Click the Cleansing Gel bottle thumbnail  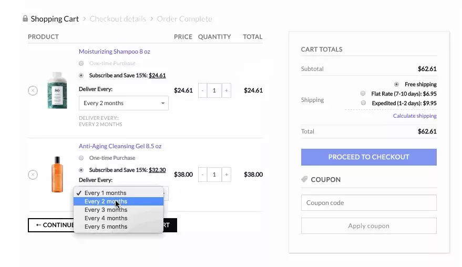click(x=57, y=174)
